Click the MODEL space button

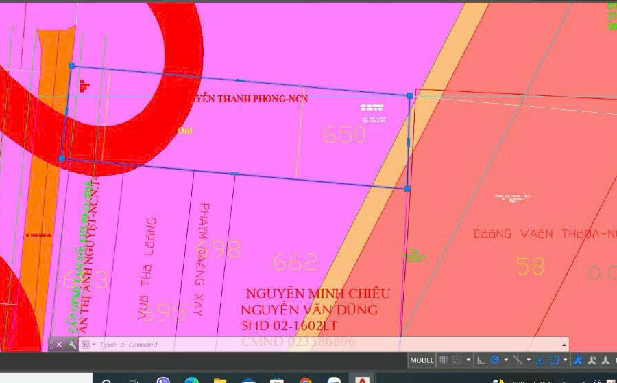point(422,360)
